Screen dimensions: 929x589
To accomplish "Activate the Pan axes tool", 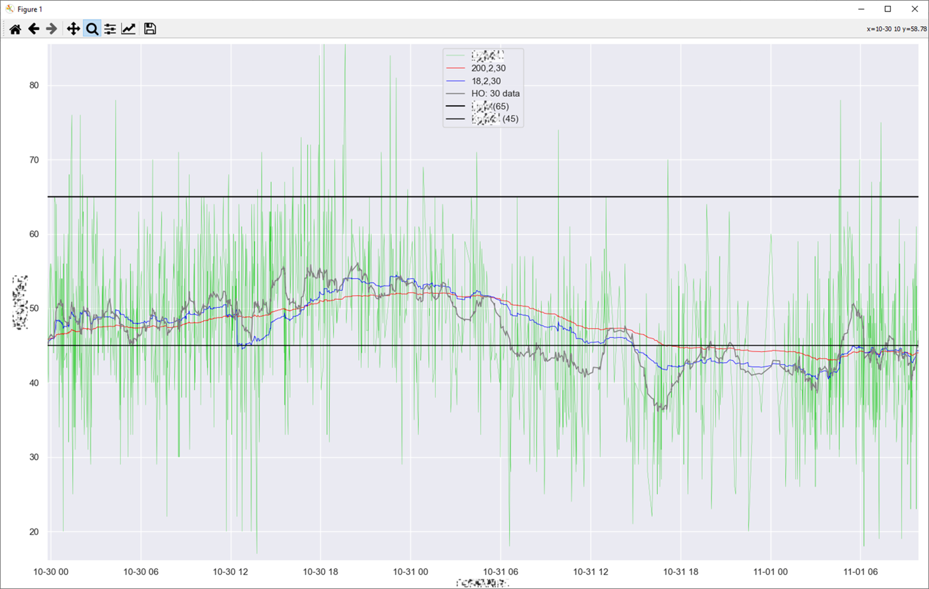I will click(73, 29).
